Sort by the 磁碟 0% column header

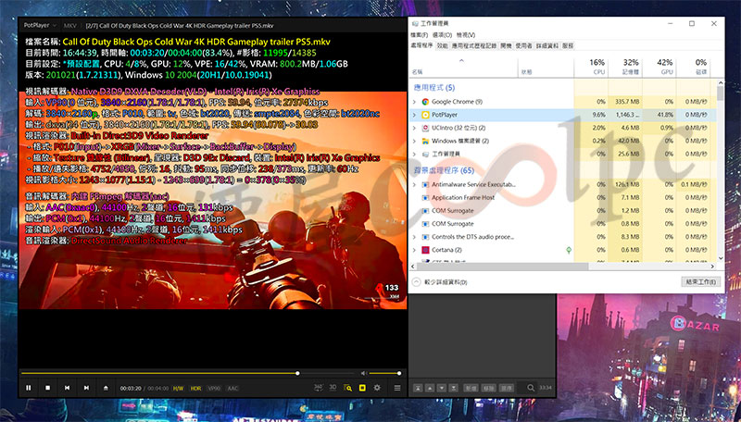693,67
